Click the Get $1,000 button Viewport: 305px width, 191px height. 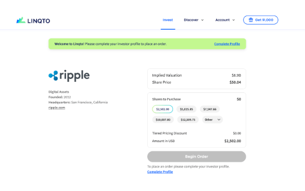click(261, 20)
